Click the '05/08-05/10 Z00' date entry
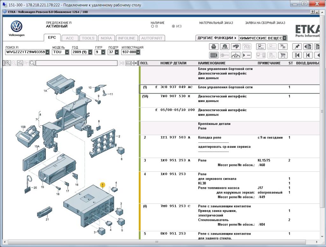Image resolution: width=326 pixels, height=247 pixels. point(178,110)
